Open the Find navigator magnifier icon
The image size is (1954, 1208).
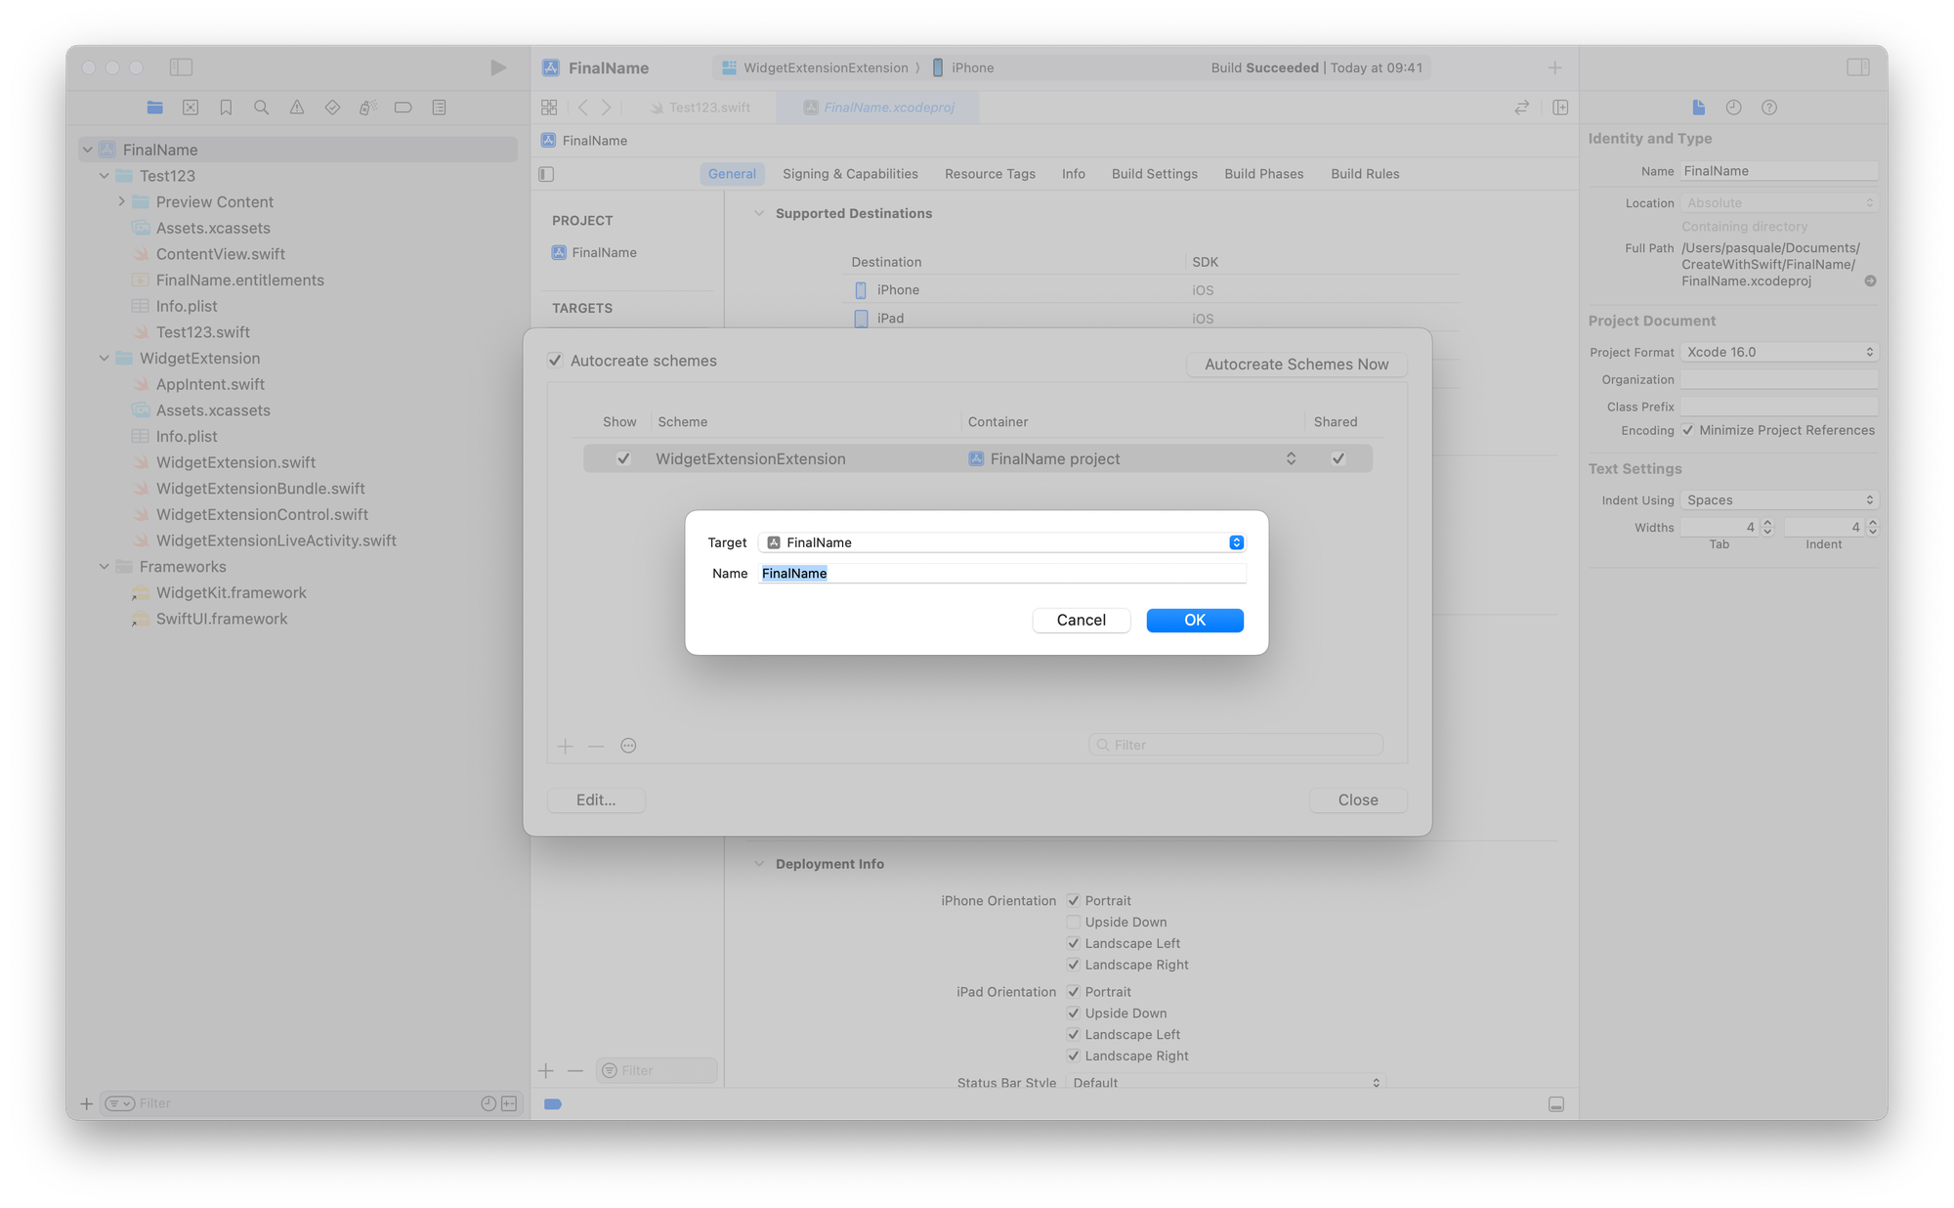coord(261,108)
